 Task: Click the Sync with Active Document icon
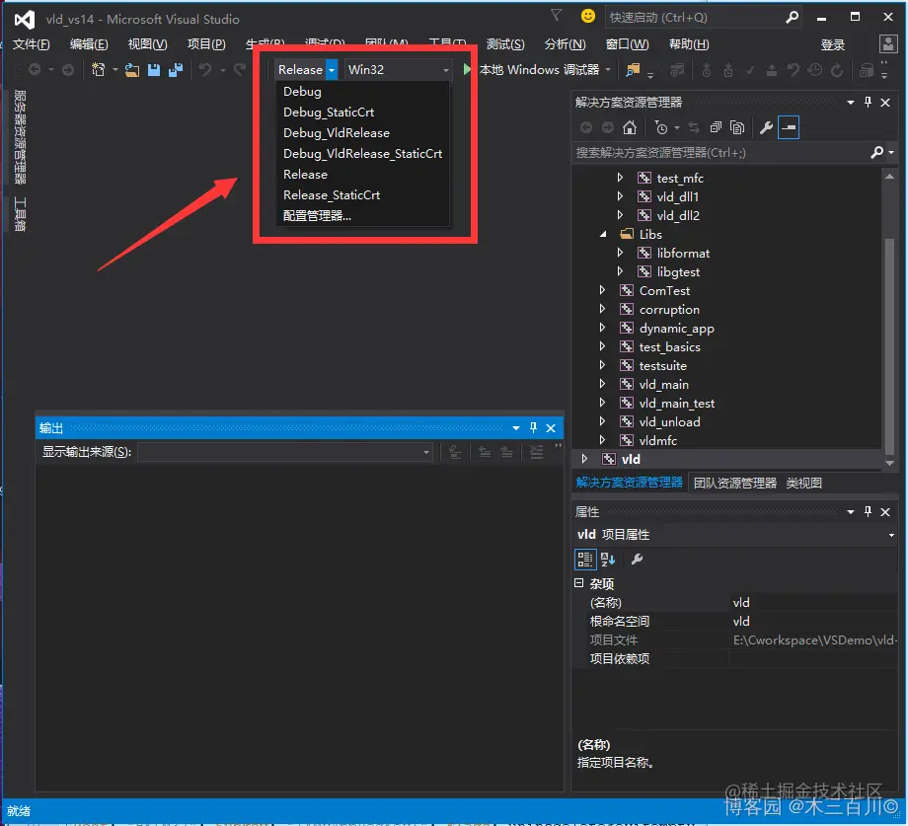pyautogui.click(x=694, y=127)
